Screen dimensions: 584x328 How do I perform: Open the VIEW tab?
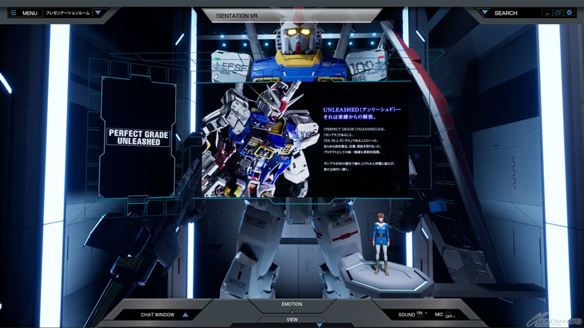coord(292,320)
